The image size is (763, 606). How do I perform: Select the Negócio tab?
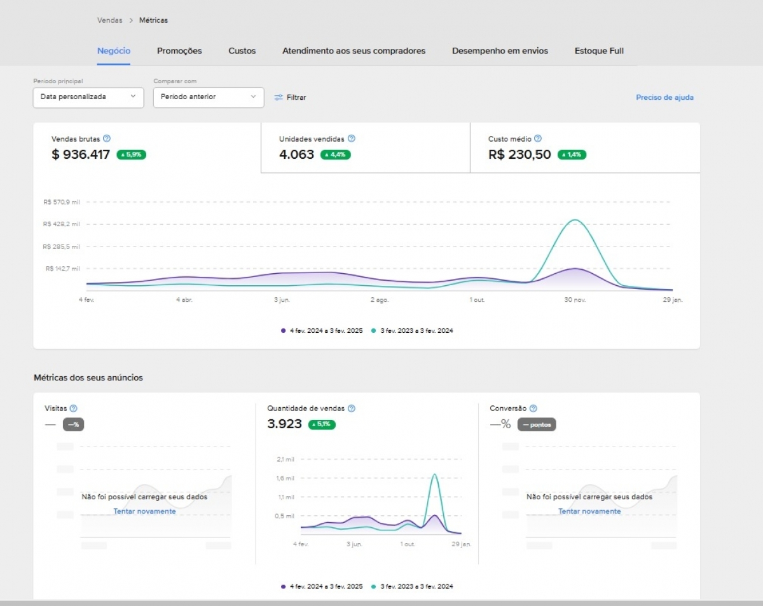[114, 51]
